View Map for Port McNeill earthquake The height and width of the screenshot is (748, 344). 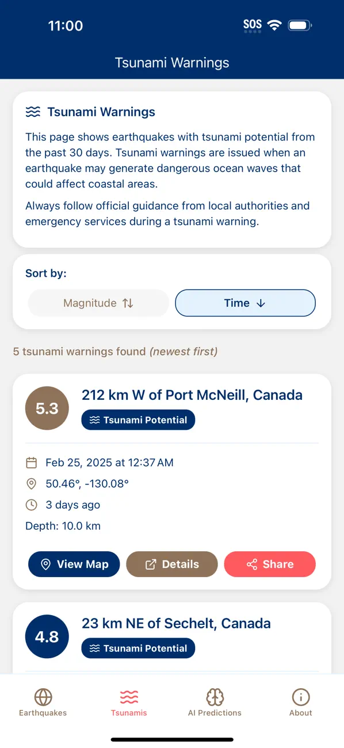tap(74, 564)
